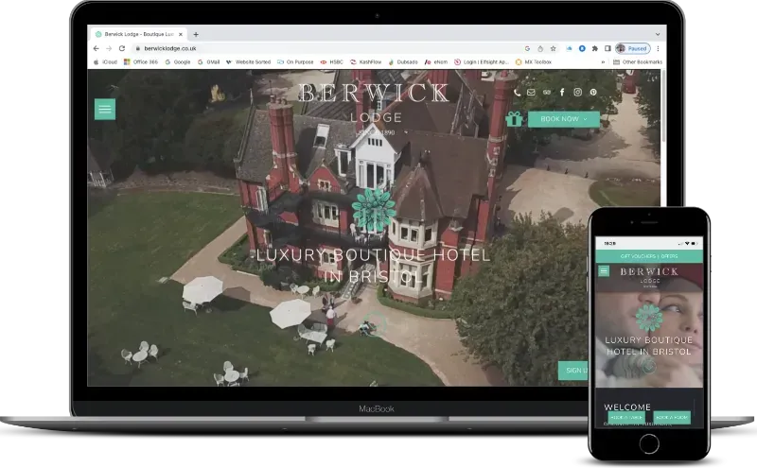Tap the hamburger menu on phone site
757x468 pixels.
[604, 271]
